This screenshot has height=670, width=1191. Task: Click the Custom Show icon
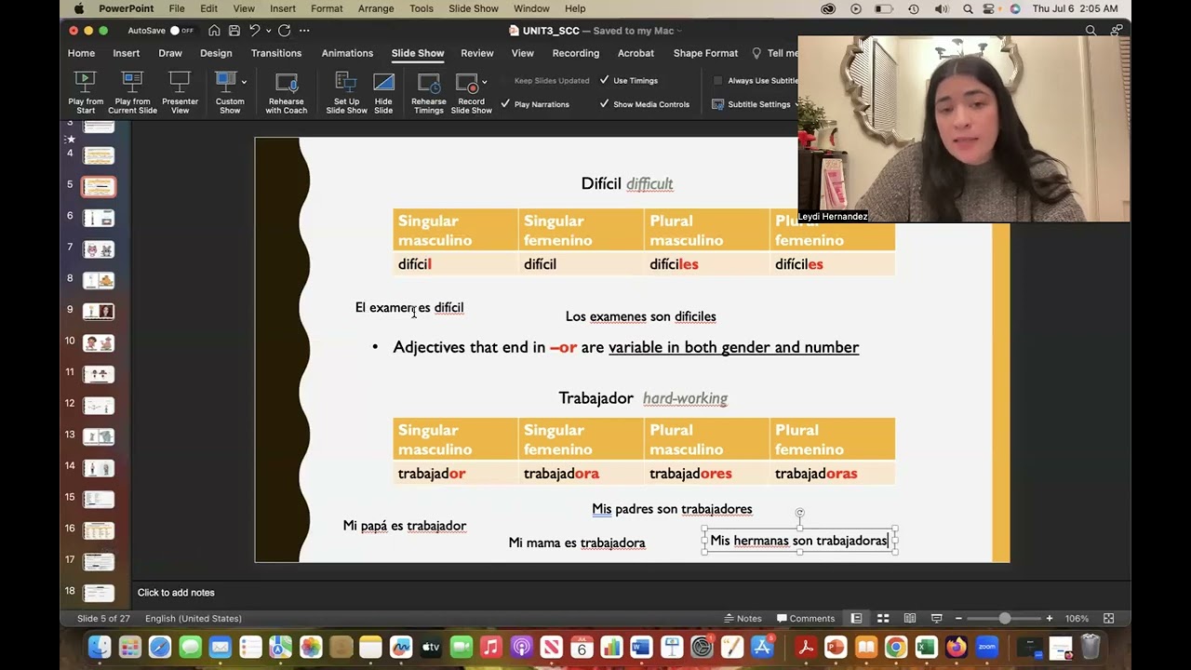(x=226, y=83)
